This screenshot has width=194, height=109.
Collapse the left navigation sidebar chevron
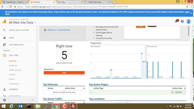pos(33,100)
